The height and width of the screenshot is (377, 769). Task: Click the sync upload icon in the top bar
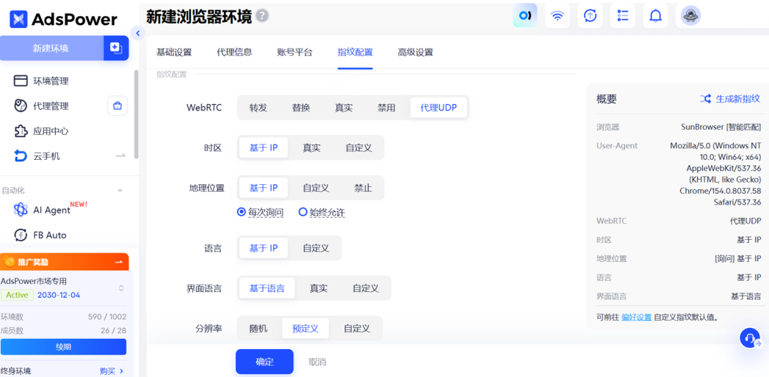[x=590, y=15]
